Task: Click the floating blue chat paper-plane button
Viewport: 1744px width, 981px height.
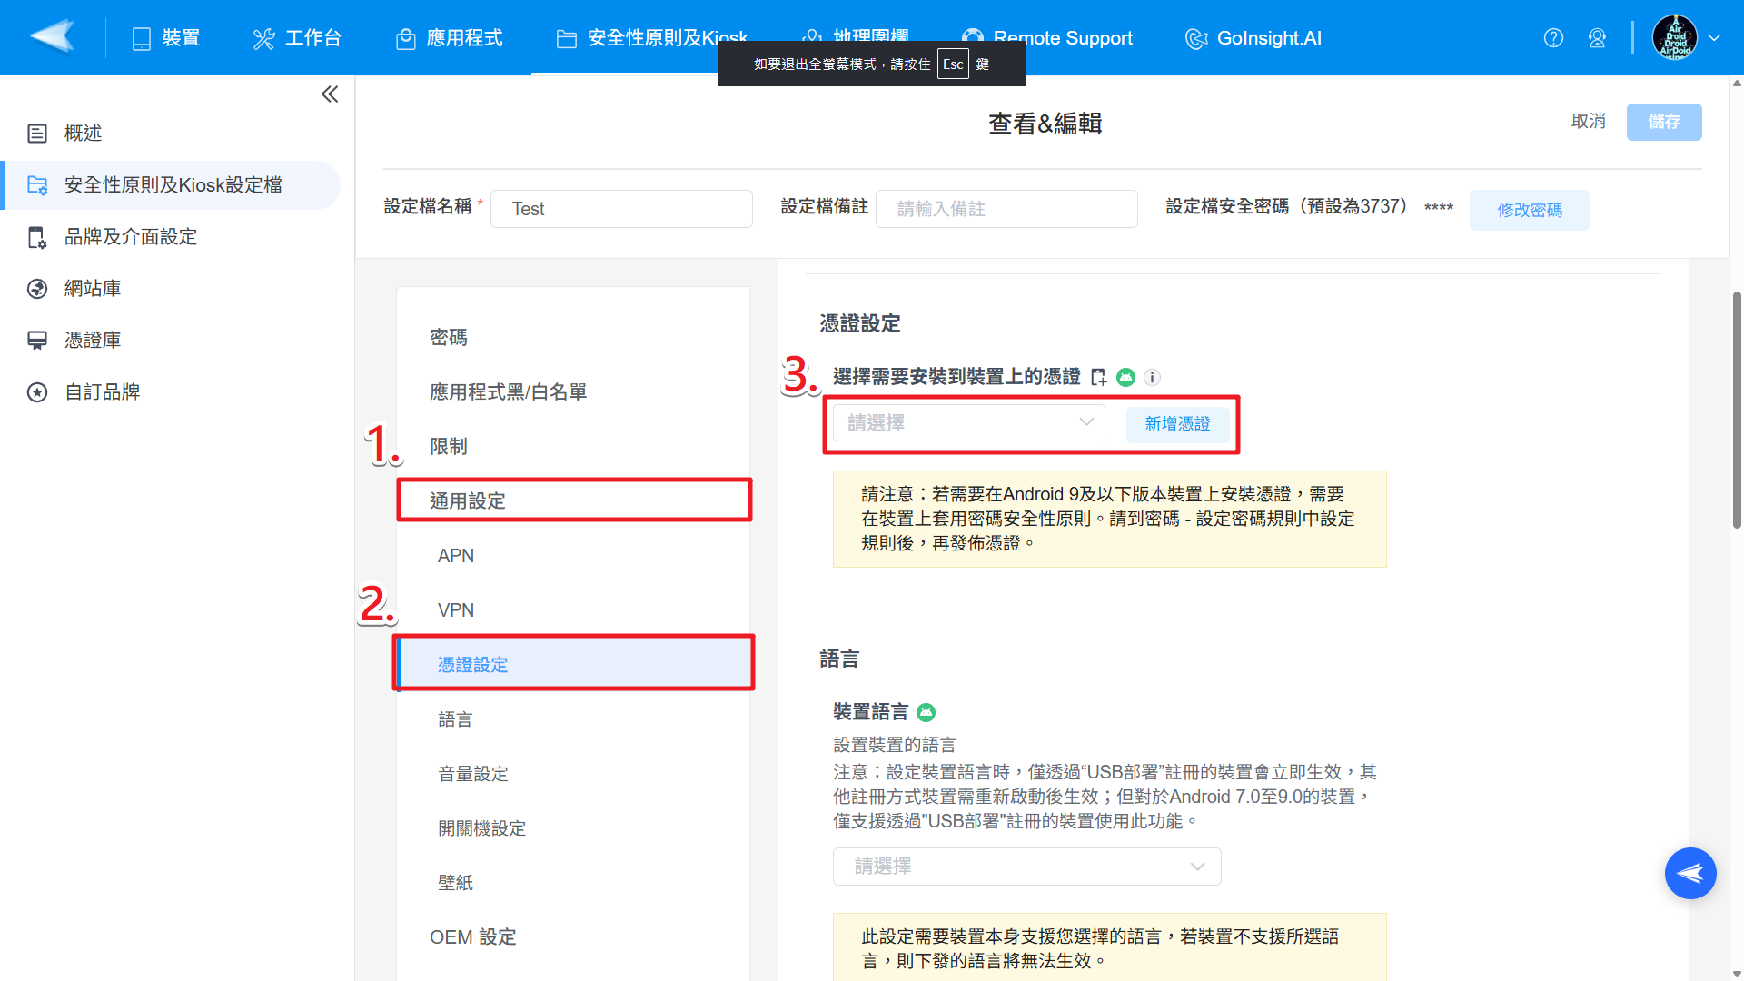Action: click(x=1689, y=873)
